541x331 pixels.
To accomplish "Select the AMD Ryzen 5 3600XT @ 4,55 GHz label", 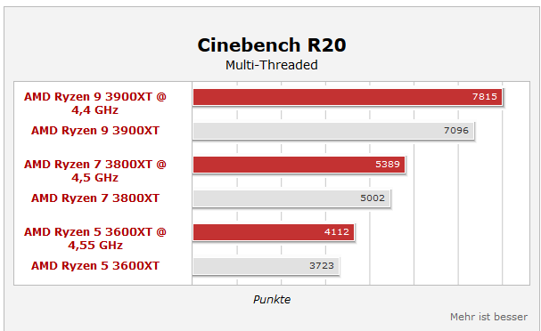I will click(95, 238).
